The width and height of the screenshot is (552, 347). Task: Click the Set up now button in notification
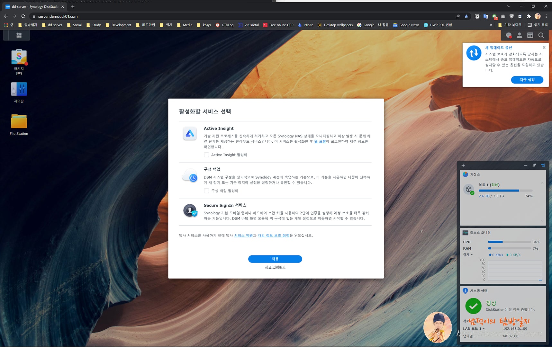(x=527, y=80)
